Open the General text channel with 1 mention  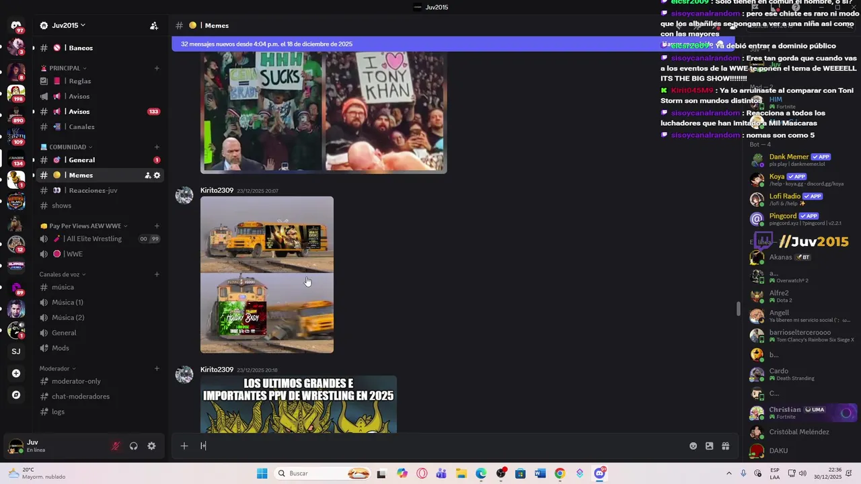coord(100,160)
